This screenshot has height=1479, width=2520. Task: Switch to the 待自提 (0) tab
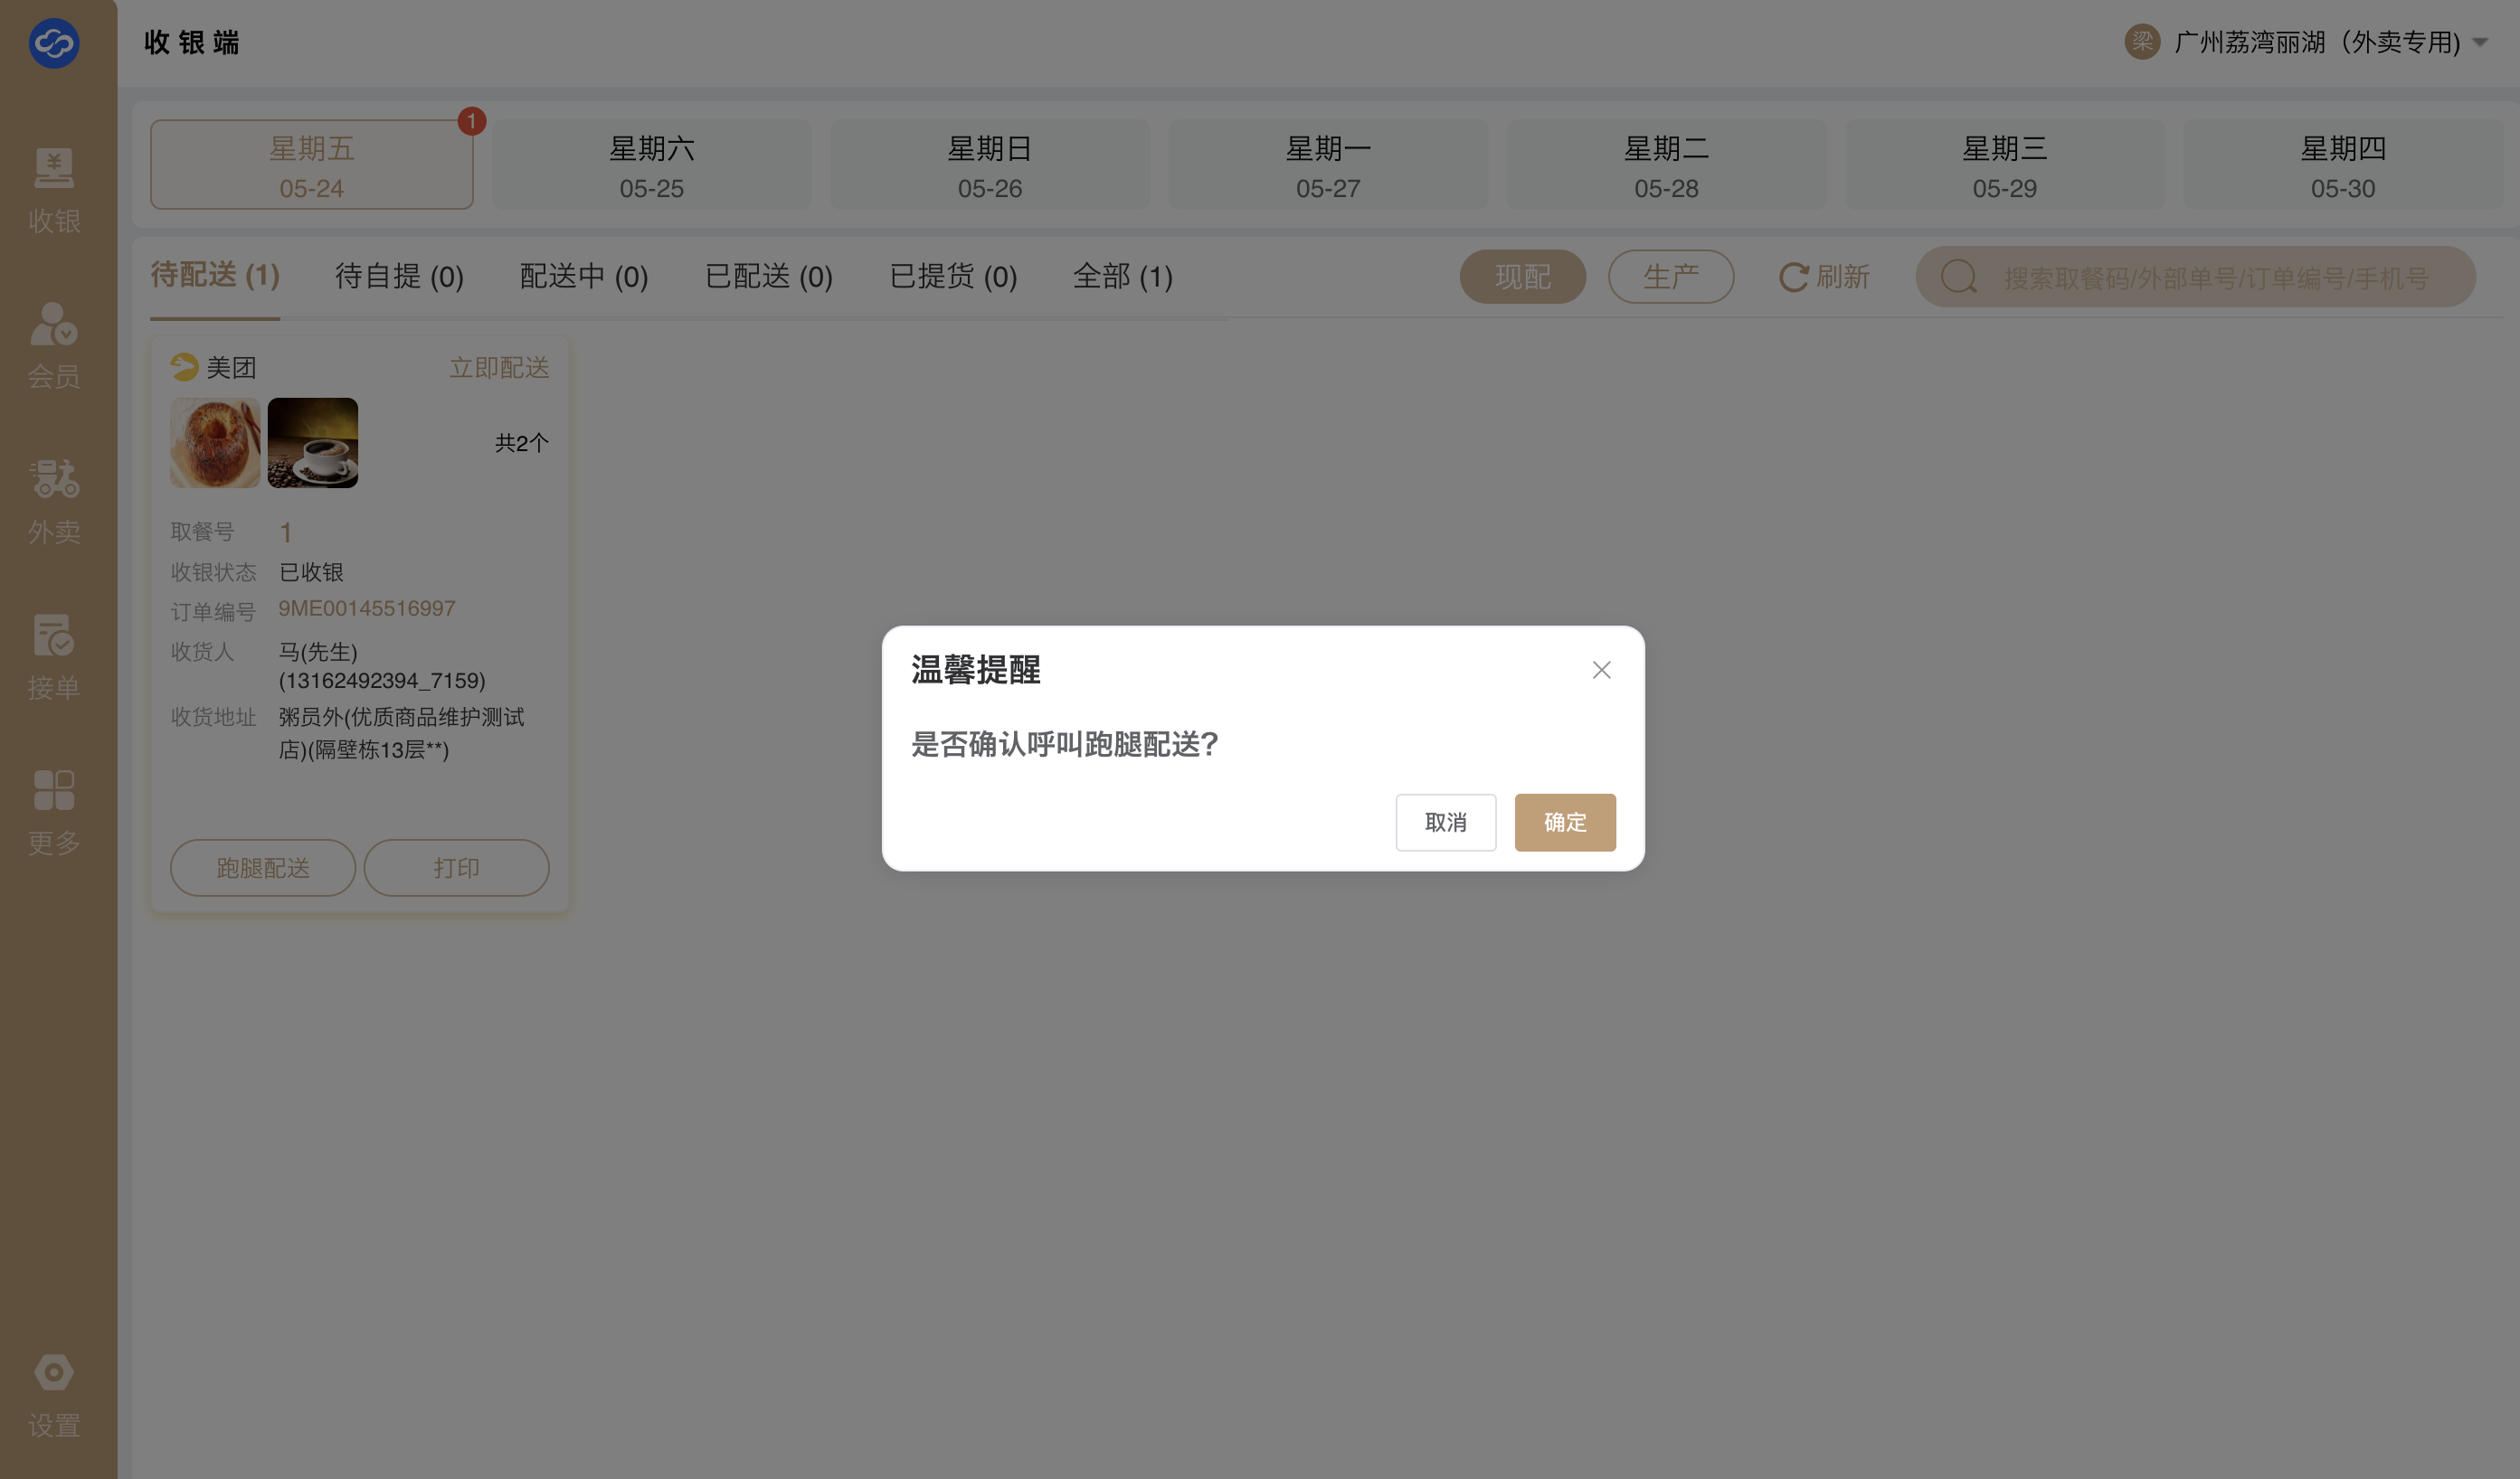click(399, 276)
